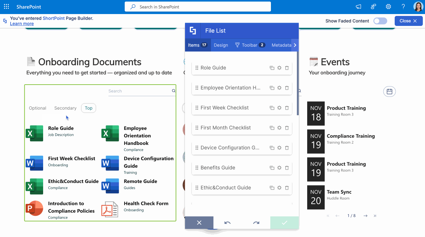Open the SharePoint app launcher grid

pos(6,7)
